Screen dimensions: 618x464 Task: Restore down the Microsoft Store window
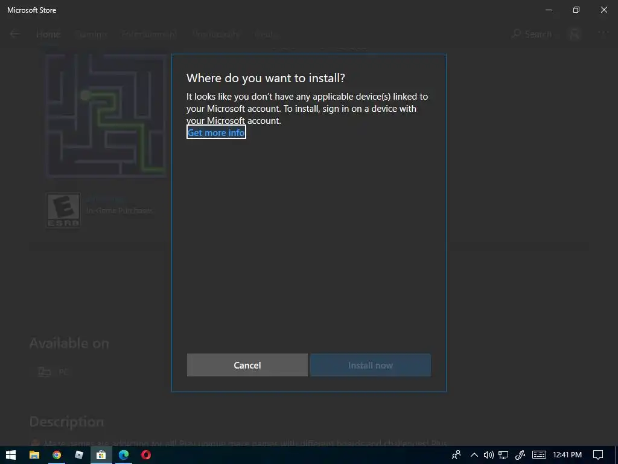pos(576,10)
